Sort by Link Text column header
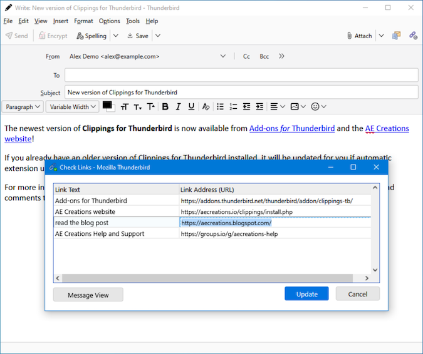 click(x=117, y=190)
